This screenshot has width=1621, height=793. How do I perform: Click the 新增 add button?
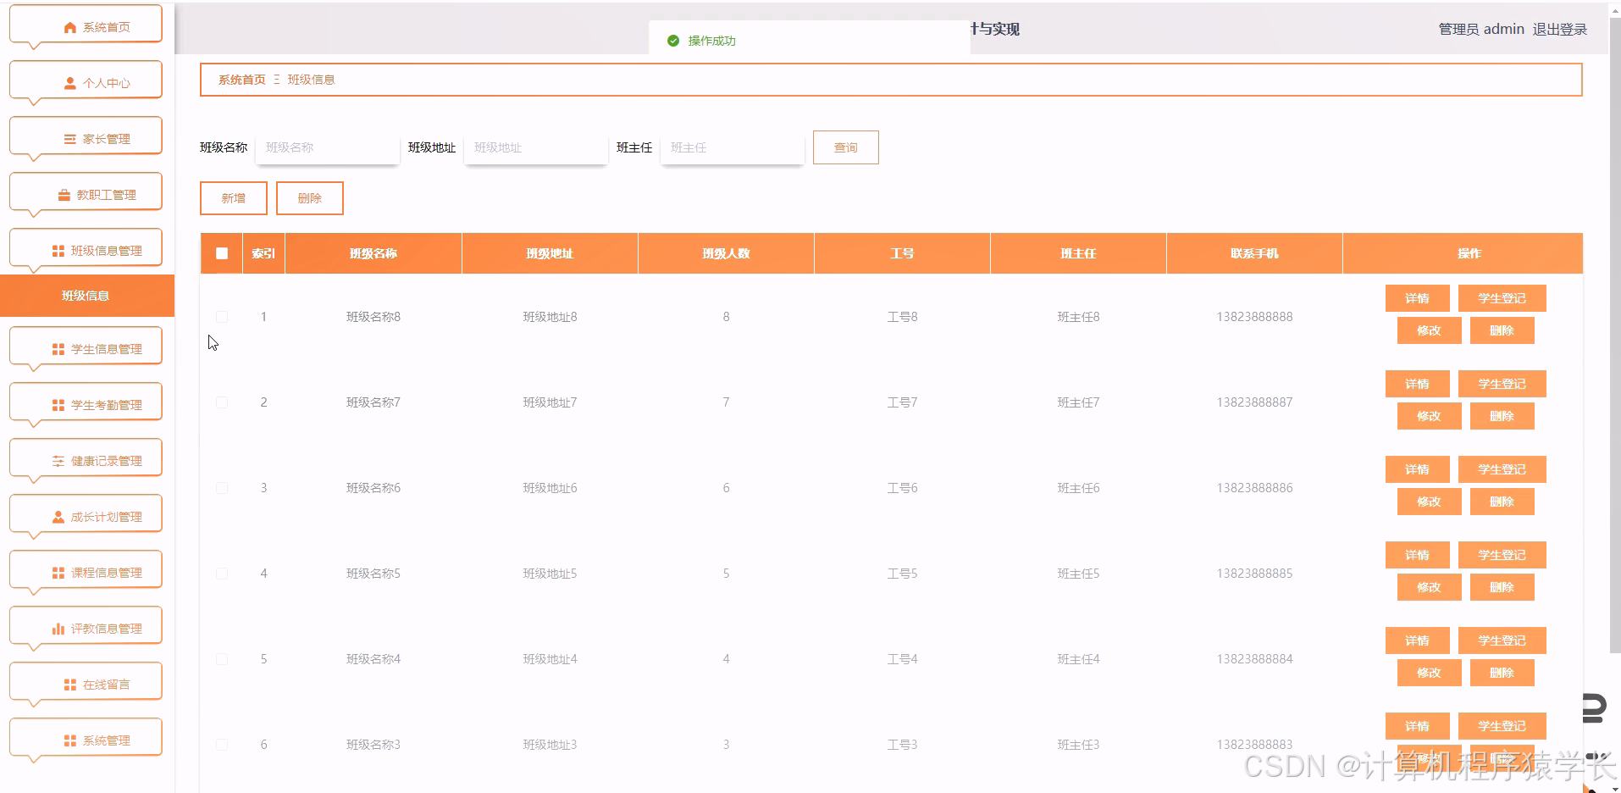(x=234, y=198)
